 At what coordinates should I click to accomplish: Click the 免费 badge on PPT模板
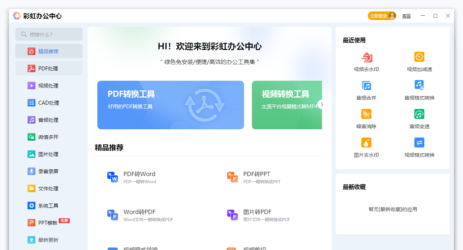[64, 221]
